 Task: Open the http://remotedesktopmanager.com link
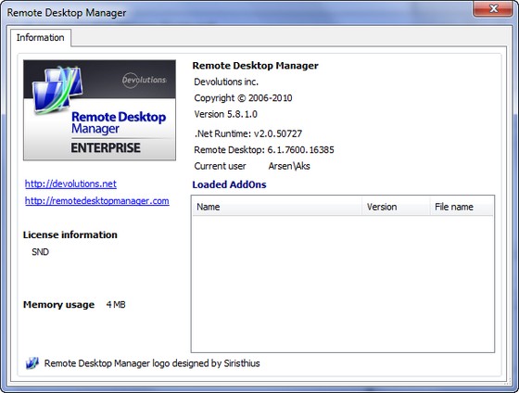97,200
